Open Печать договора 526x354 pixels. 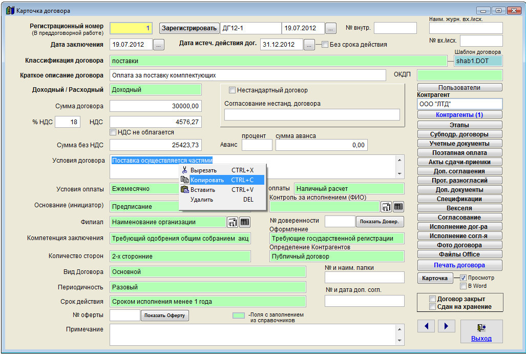(459, 265)
